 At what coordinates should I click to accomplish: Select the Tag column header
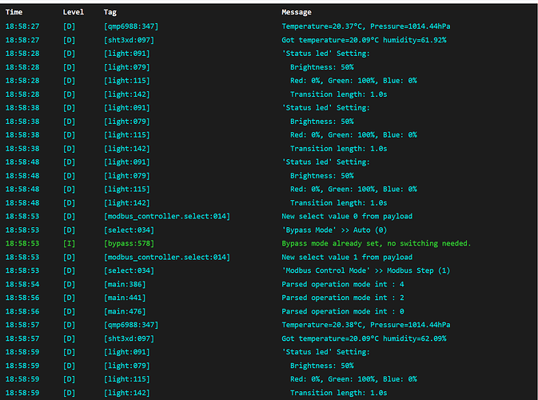110,13
